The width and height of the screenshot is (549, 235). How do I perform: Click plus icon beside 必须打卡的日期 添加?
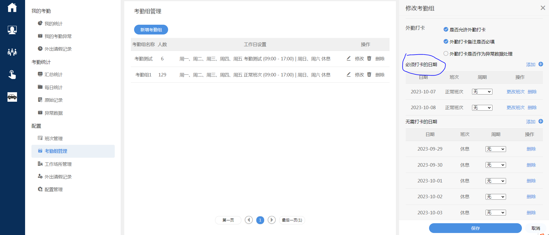coord(541,64)
